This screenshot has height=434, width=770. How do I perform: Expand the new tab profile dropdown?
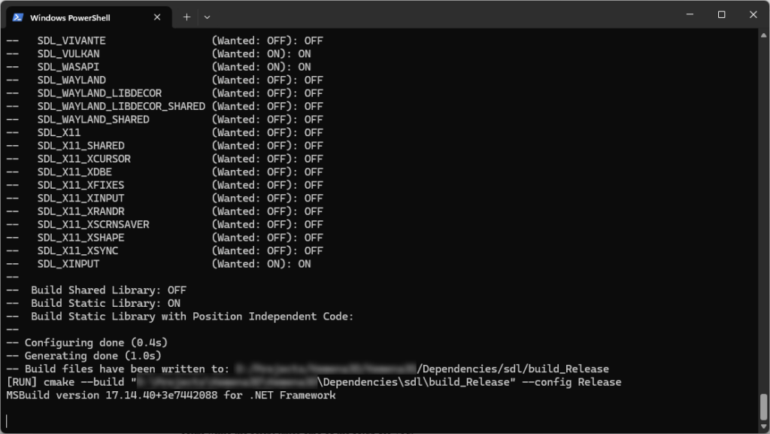pyautogui.click(x=207, y=17)
